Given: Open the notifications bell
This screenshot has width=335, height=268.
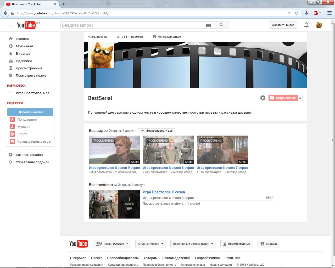Looking at the screenshot, I should click(x=306, y=25).
